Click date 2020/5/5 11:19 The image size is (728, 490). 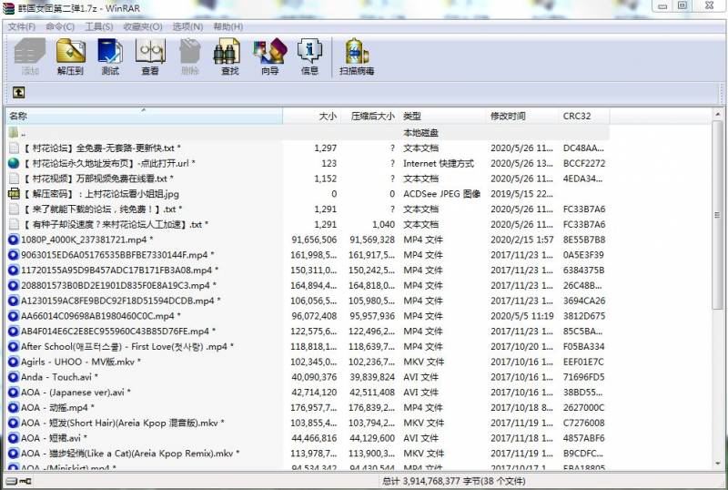(521, 316)
